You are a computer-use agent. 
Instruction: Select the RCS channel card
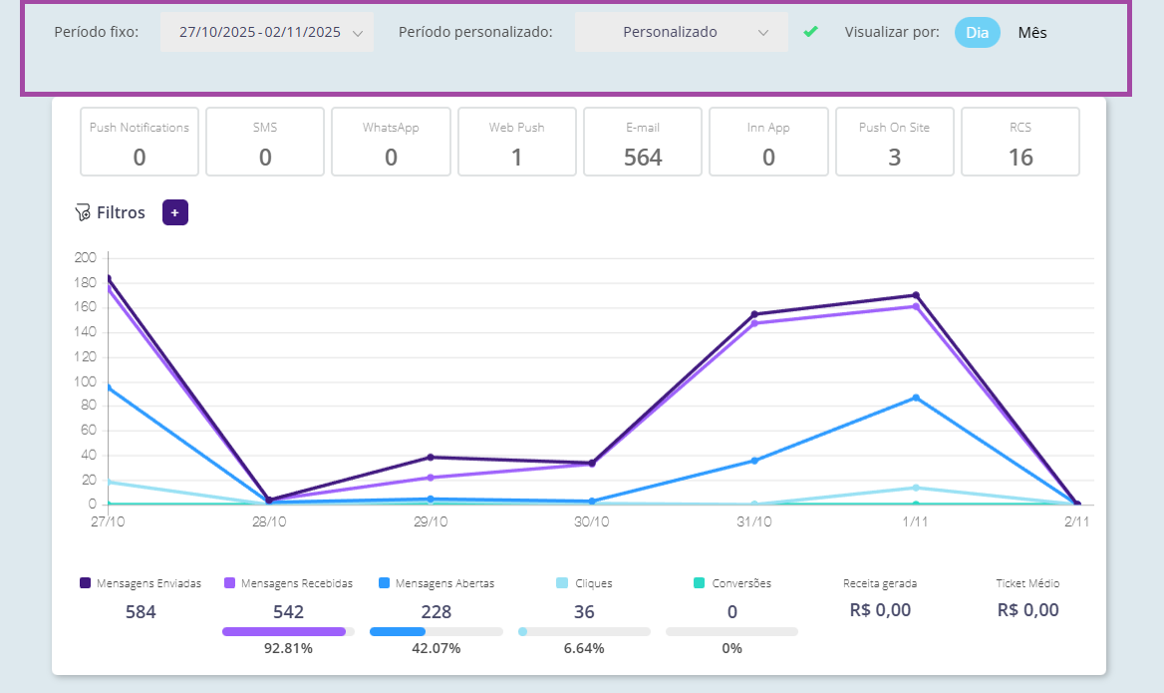(x=1019, y=142)
